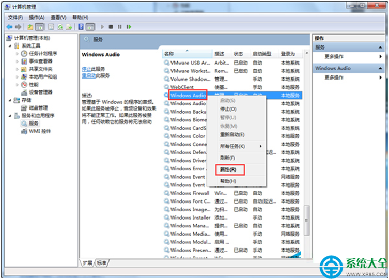Toggle the show/hide action pane icon
This screenshot has width=389, height=280.
(90, 27)
